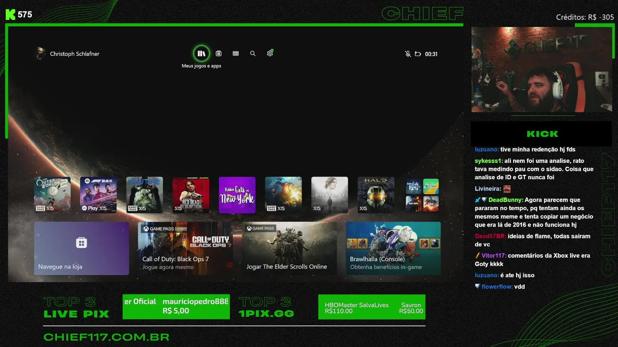618x347 pixels.
Task: Click username DeadBunny in chat
Action: coord(506,200)
